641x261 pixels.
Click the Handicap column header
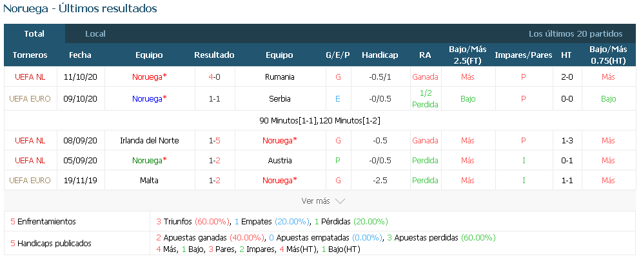(x=380, y=55)
